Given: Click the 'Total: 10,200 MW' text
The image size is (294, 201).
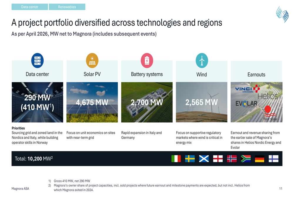Looking at the screenshot, I should tap(34, 158).
